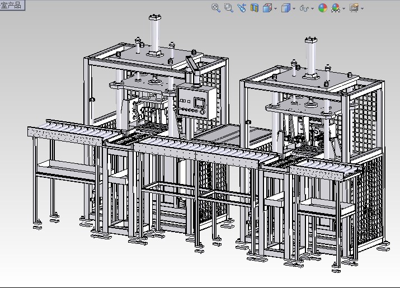Screen dimensions: 400x288
Task: Expand the View Orientation dropdown arrow
Action: coord(275,8)
